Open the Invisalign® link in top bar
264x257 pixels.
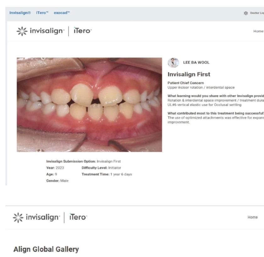[20, 13]
